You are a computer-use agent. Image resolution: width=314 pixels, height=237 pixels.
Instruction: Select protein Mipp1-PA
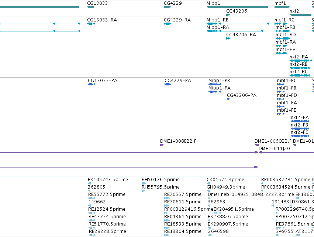(220, 88)
